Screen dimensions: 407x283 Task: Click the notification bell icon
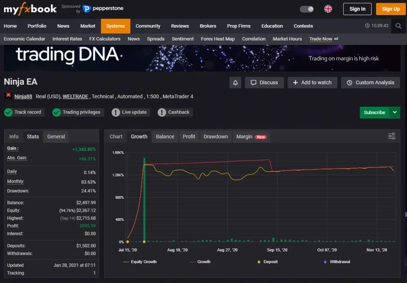[x=235, y=83]
